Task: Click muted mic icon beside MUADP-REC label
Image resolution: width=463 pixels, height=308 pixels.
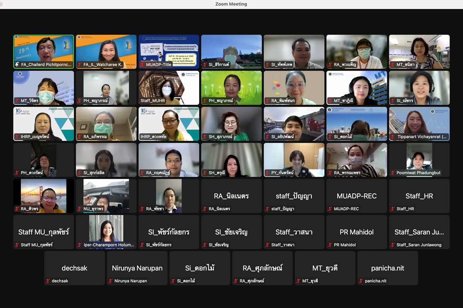Action: pos(330,209)
